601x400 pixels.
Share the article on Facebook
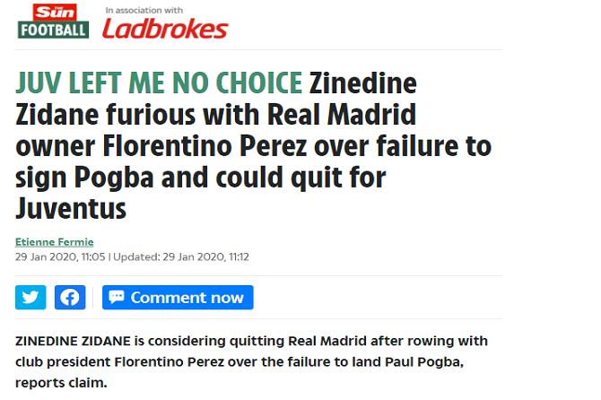pyautogui.click(x=70, y=298)
